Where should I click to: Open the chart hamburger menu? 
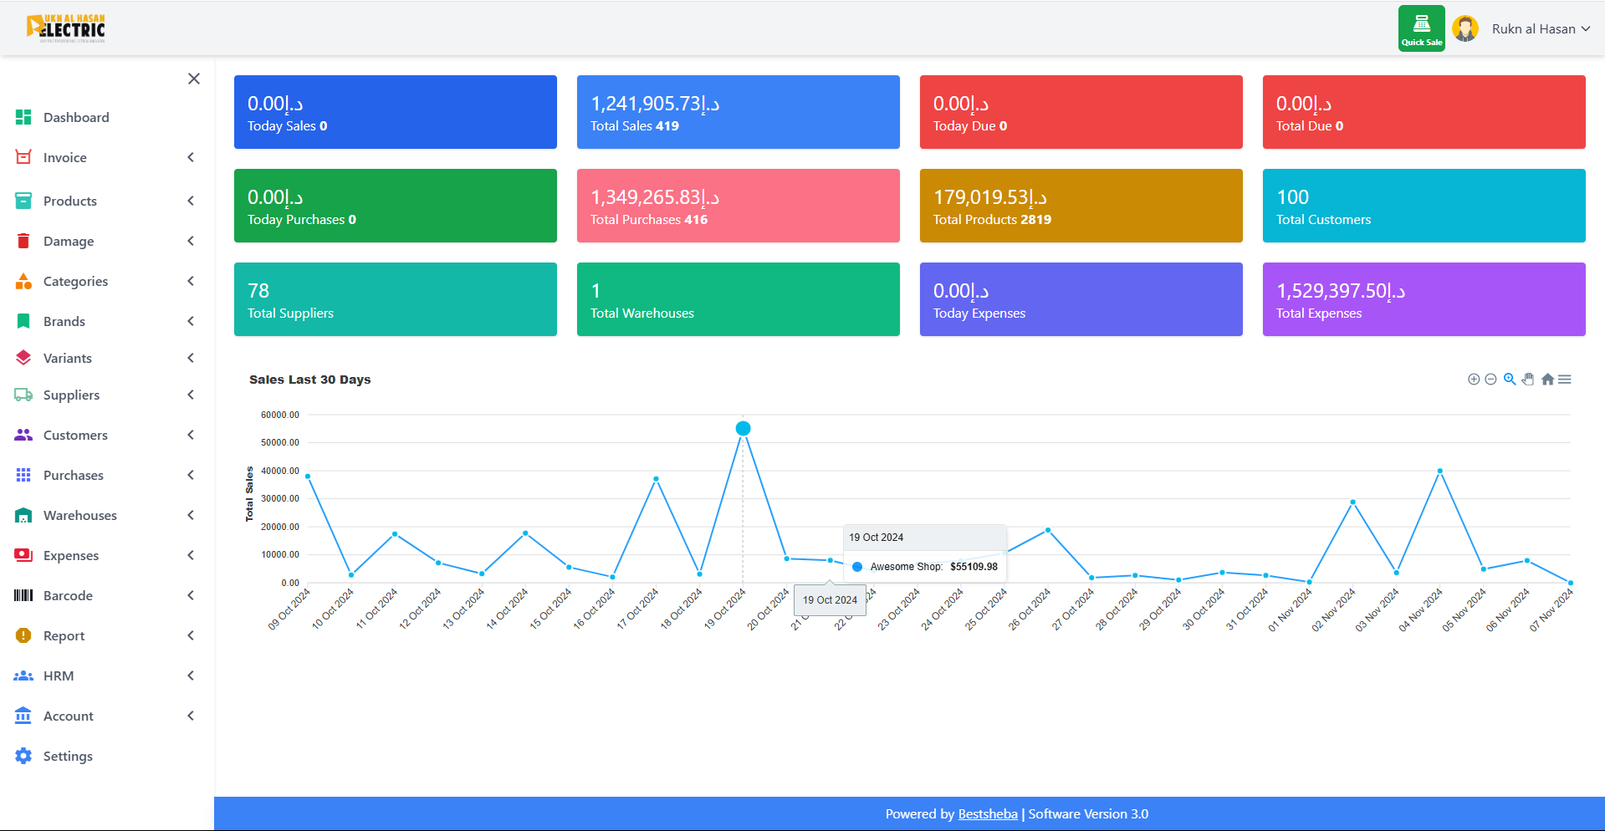point(1565,380)
